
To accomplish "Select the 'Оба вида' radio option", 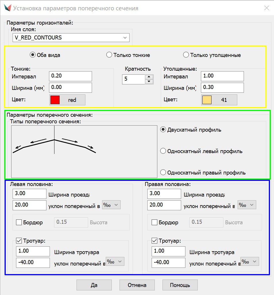I will click(x=33, y=55).
